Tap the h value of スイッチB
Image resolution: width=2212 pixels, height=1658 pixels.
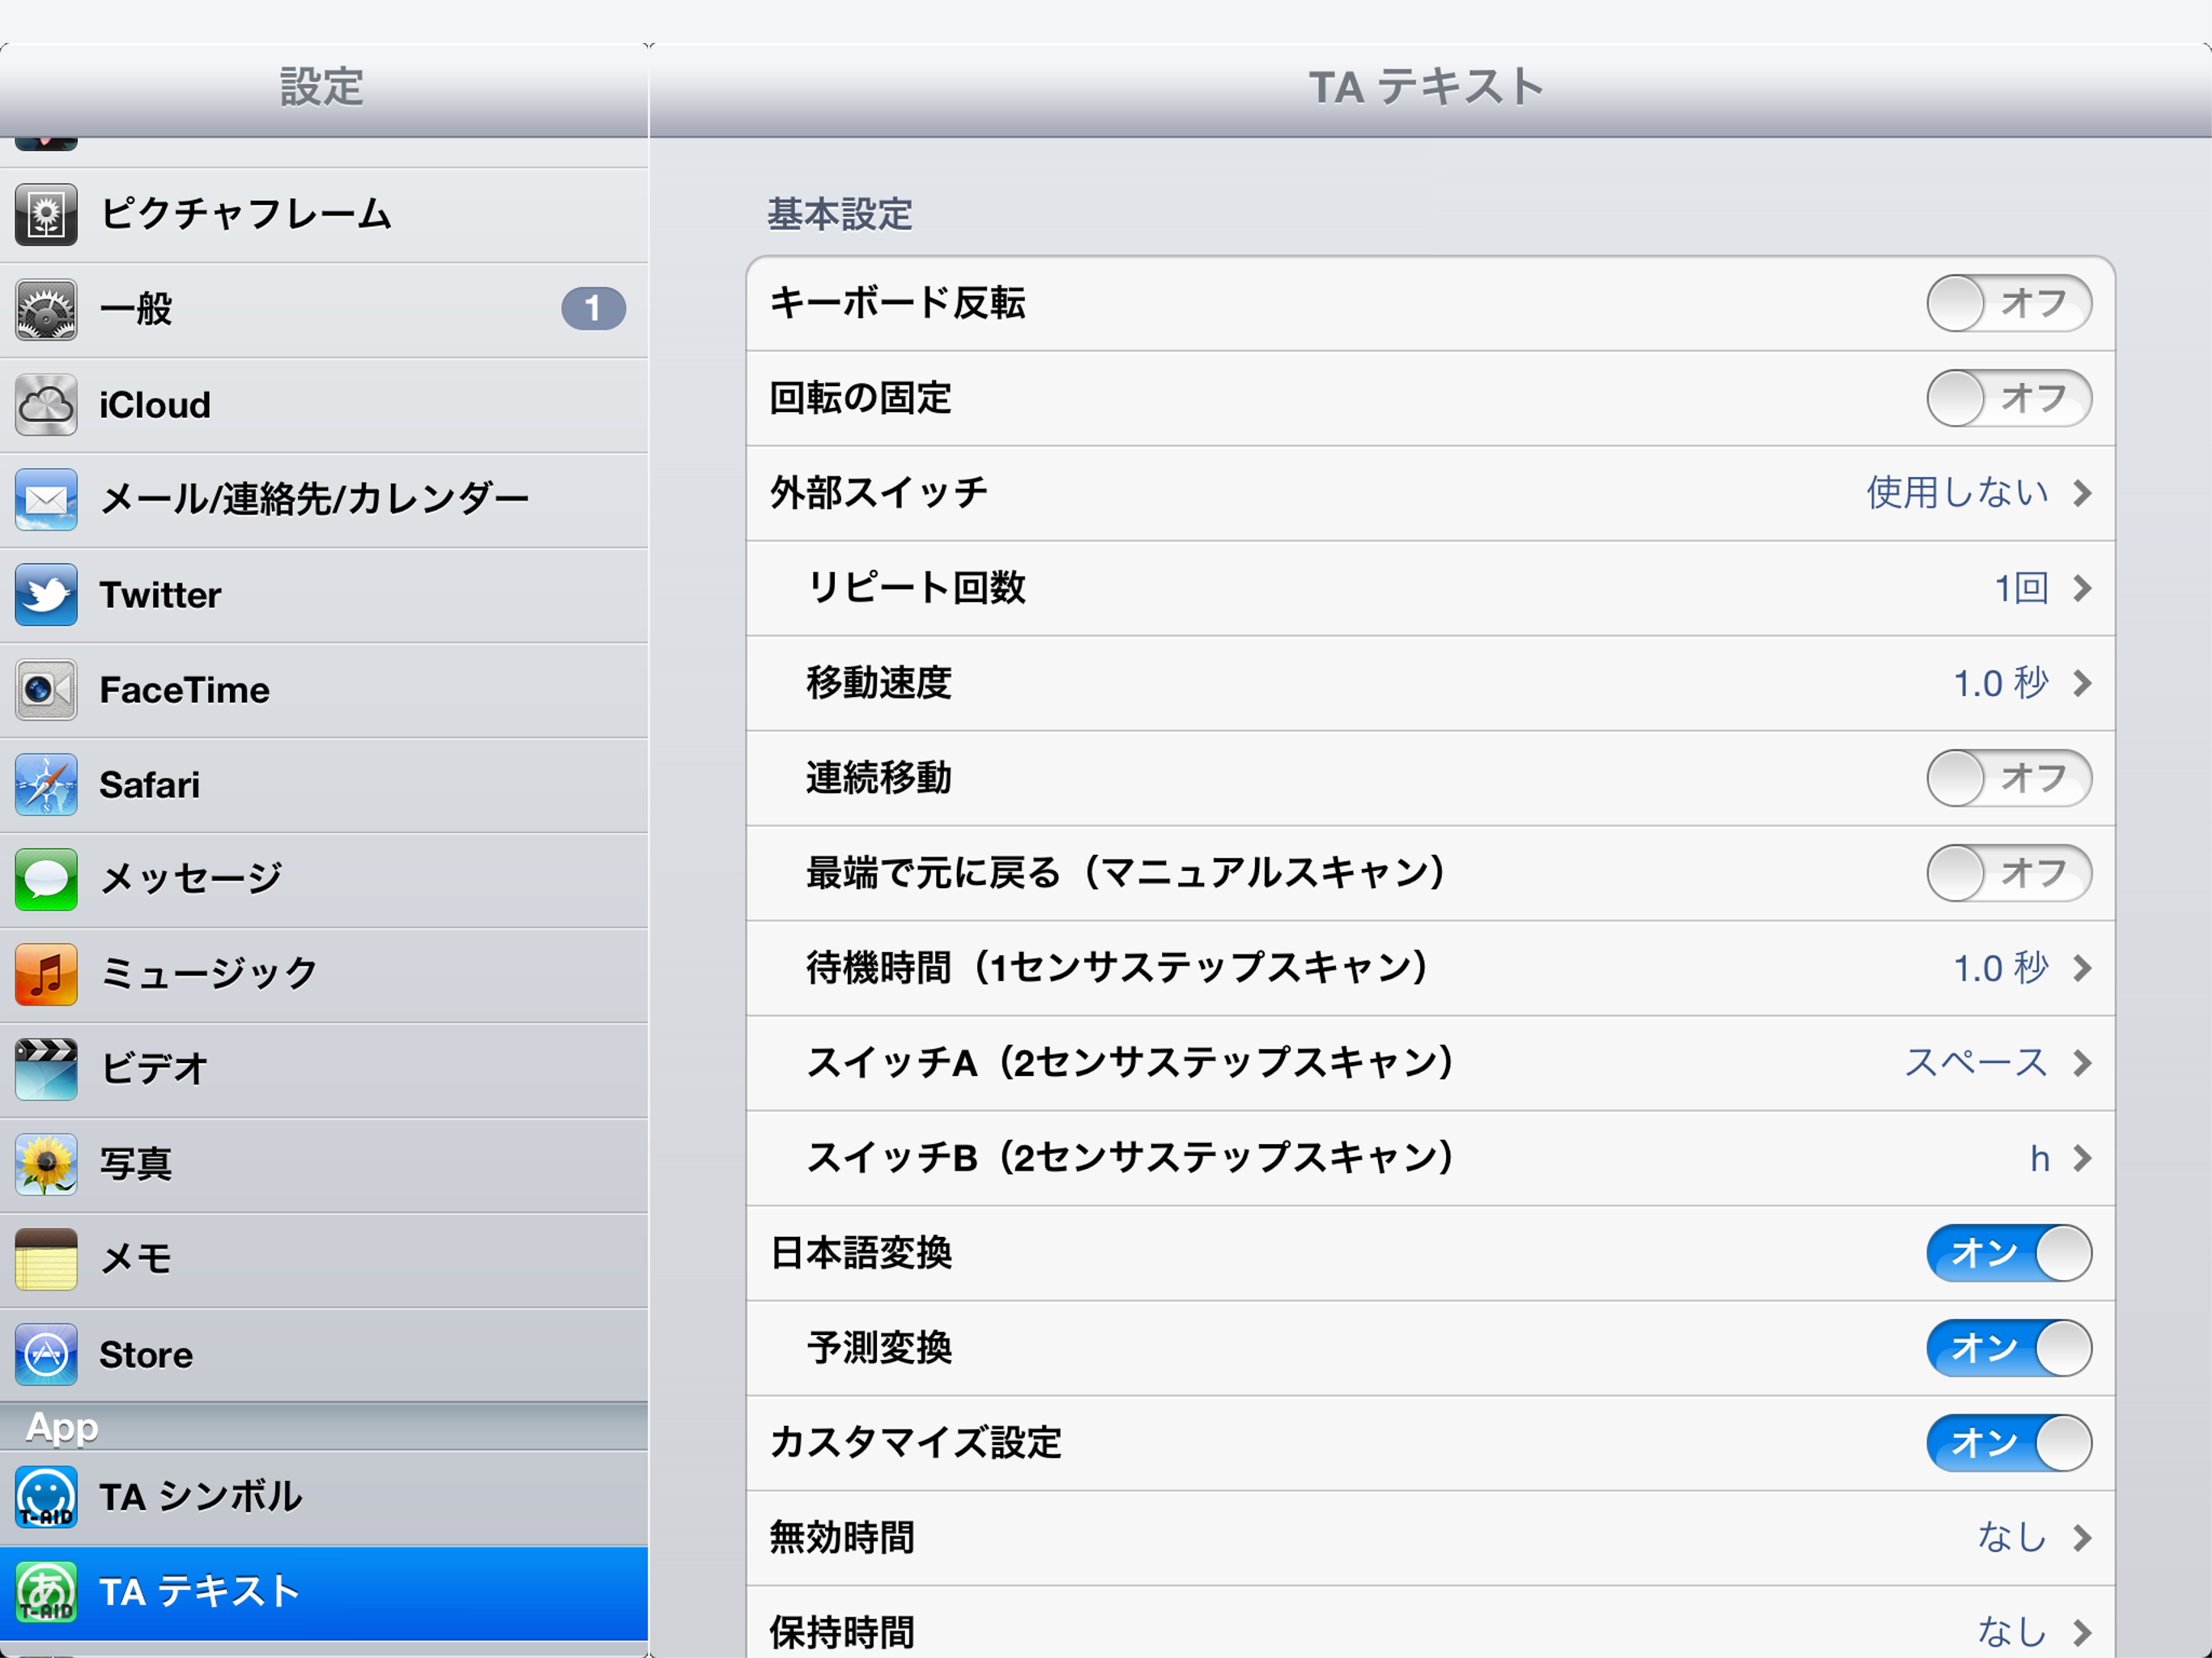click(x=2039, y=1158)
